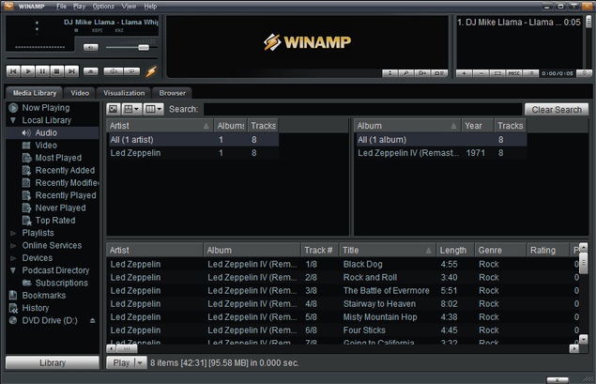Click the first view-mode icon beside Search
This screenshot has height=384, width=596.
click(114, 110)
